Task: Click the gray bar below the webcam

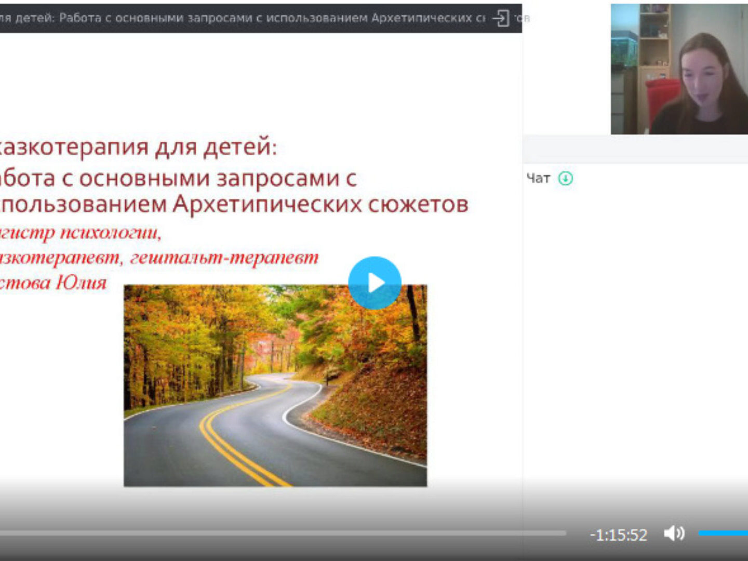Action: tap(635, 150)
